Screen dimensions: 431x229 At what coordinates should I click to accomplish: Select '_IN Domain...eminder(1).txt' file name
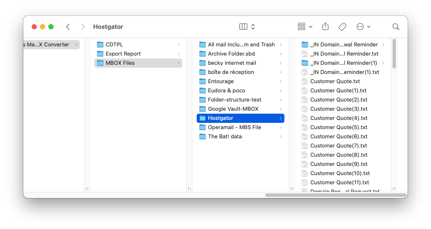pos(345,72)
